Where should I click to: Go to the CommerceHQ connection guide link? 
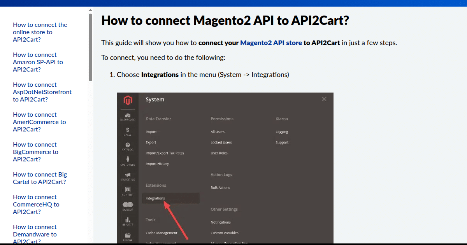[x=36, y=205]
